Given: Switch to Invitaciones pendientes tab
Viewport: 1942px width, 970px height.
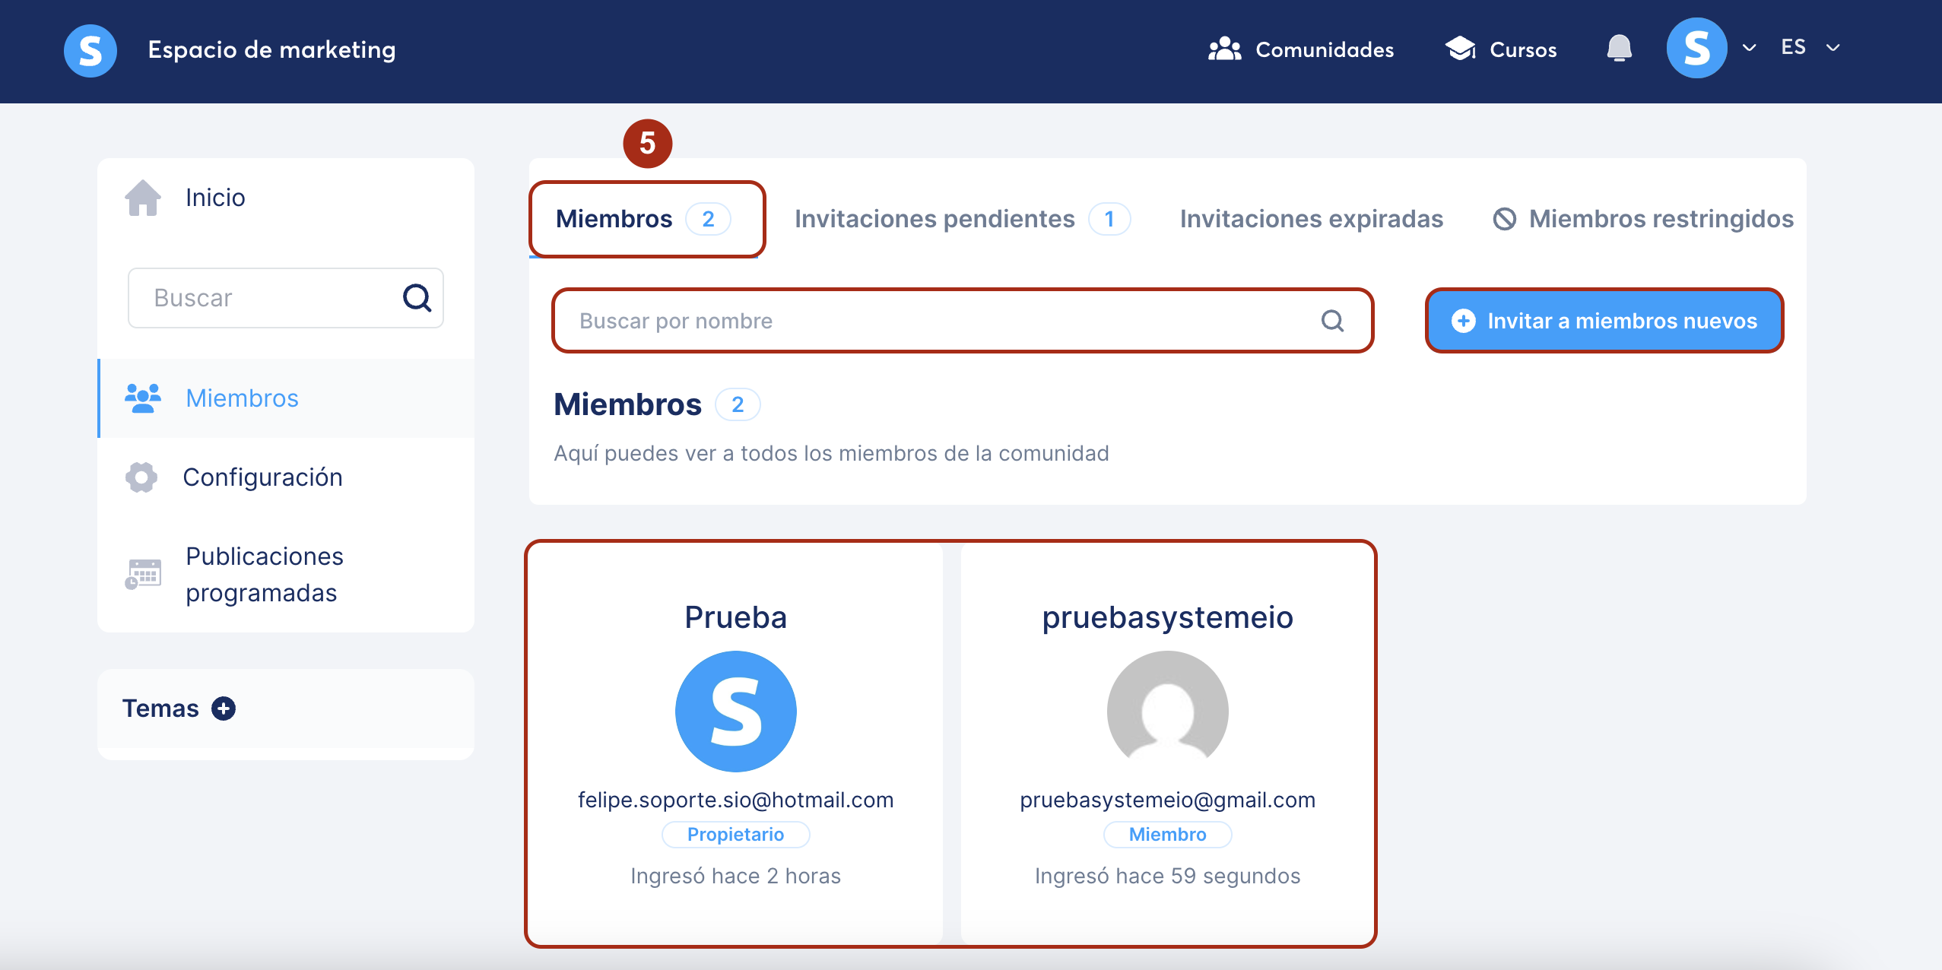Looking at the screenshot, I should (x=962, y=219).
